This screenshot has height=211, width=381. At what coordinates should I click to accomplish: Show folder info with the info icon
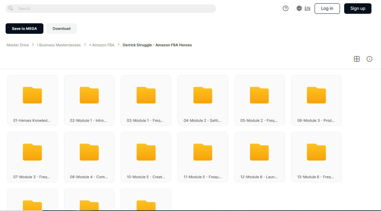[369, 59]
